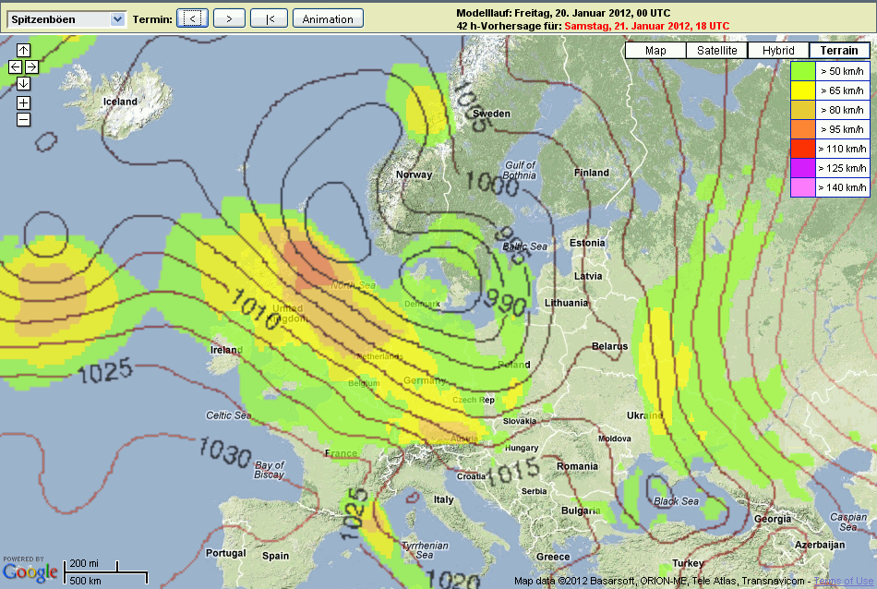Click the Latvia label on the map
This screenshot has height=589, width=877.
588,276
